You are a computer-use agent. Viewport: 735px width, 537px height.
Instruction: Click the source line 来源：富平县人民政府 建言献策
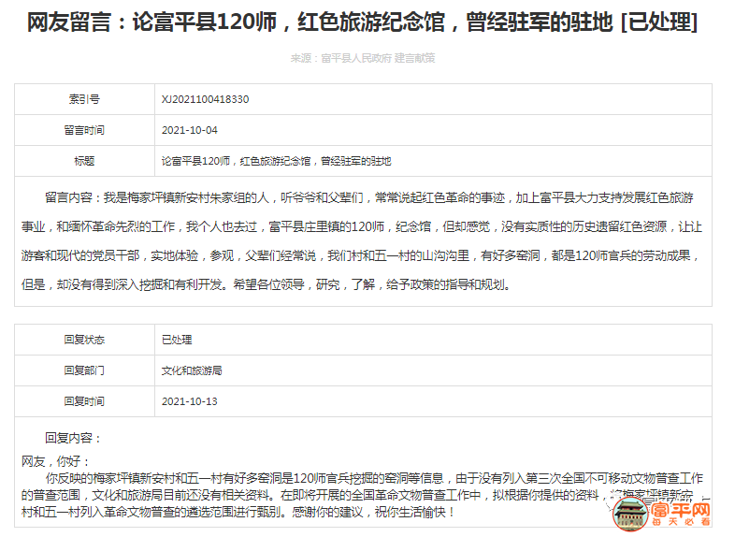[x=362, y=58]
